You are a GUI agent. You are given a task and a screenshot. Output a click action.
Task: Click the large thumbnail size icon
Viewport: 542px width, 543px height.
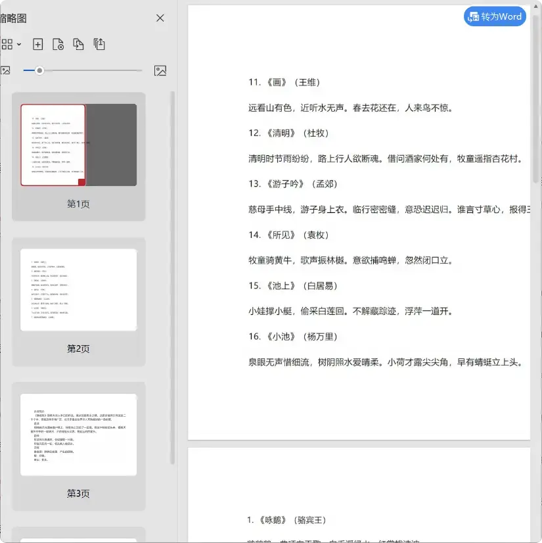coord(160,70)
